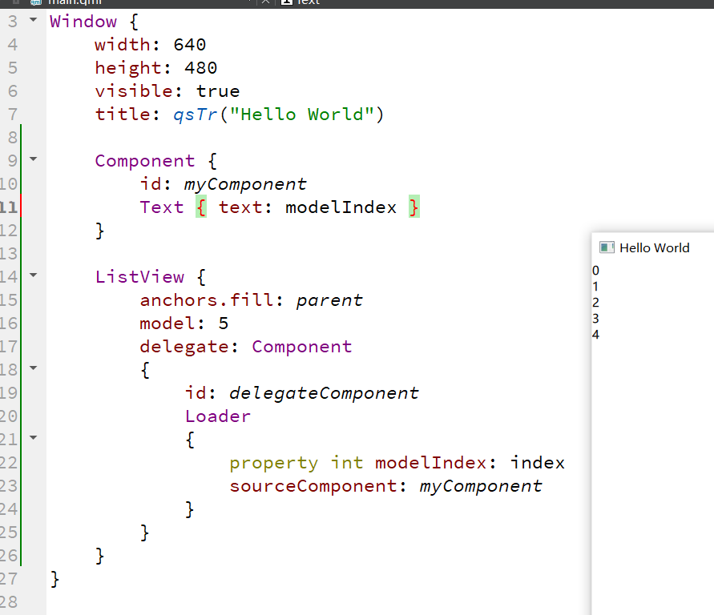Click the highlighted closing brace on line 11
714x615 pixels.
tap(414, 207)
